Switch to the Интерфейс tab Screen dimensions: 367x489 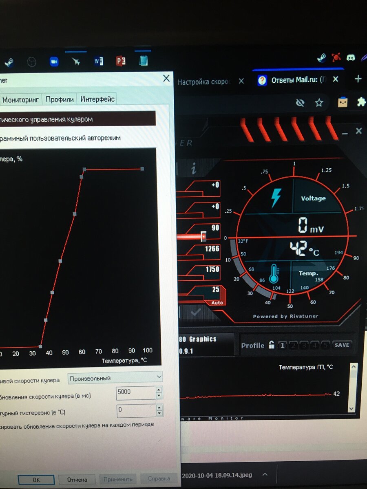tap(97, 99)
